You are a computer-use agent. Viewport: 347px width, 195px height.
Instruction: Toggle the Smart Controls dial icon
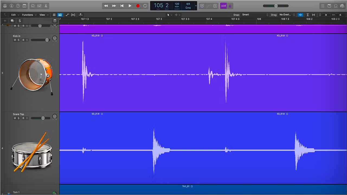(33, 6)
